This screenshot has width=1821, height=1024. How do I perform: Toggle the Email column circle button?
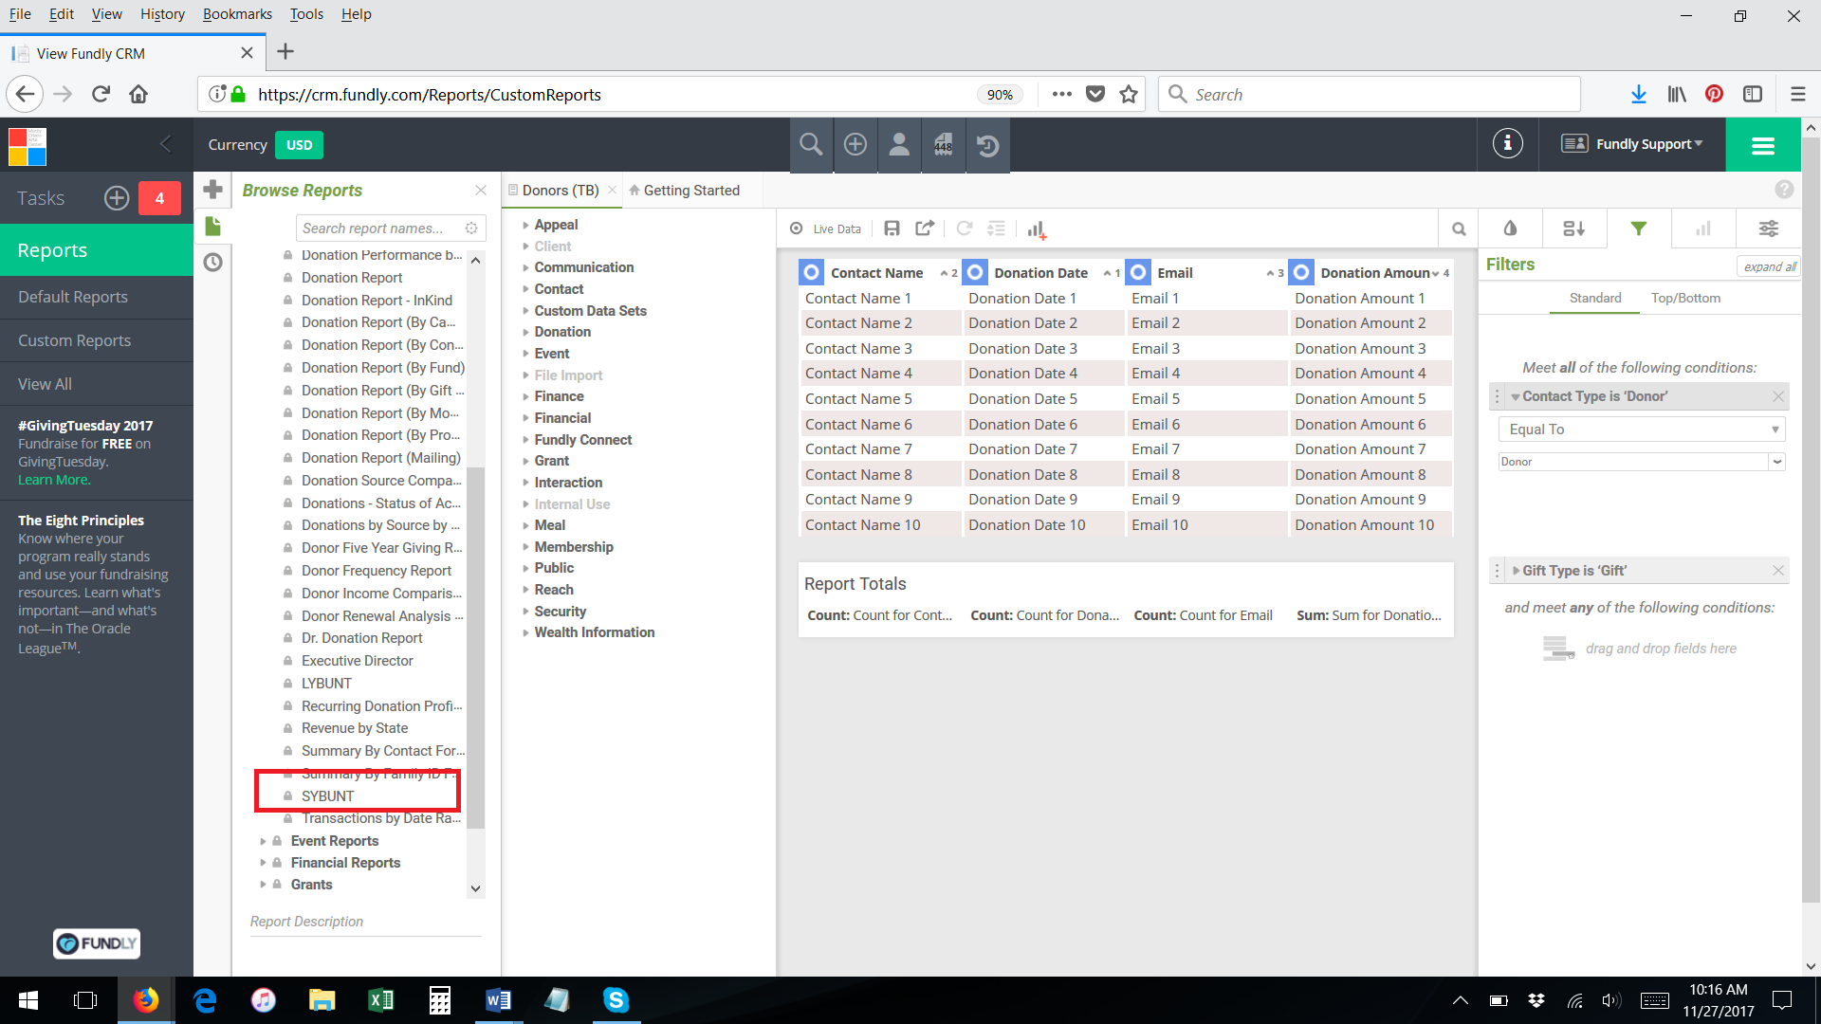point(1138,273)
